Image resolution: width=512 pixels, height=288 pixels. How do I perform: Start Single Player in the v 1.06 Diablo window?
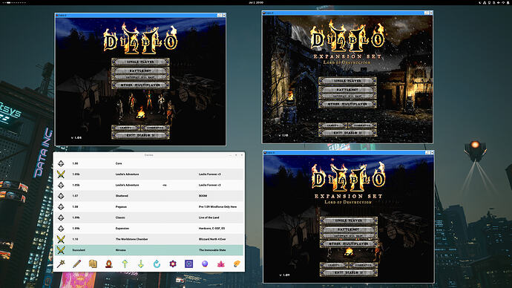click(140, 62)
